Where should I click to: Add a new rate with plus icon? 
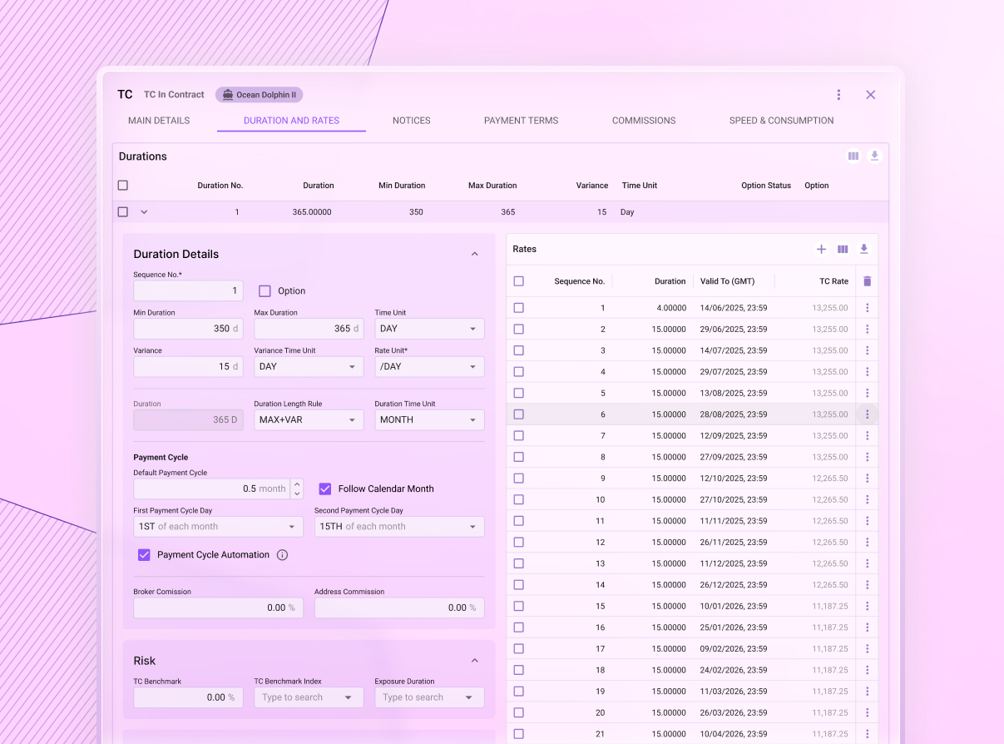[x=821, y=249]
